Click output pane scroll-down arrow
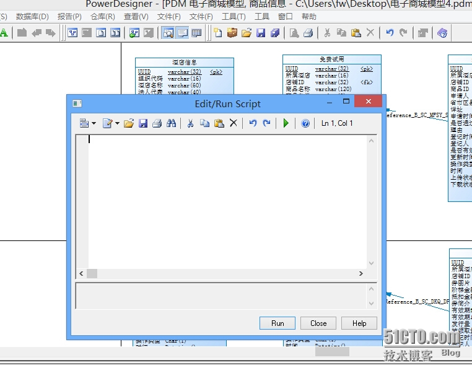The width and height of the screenshot is (472, 373). pos(371,303)
